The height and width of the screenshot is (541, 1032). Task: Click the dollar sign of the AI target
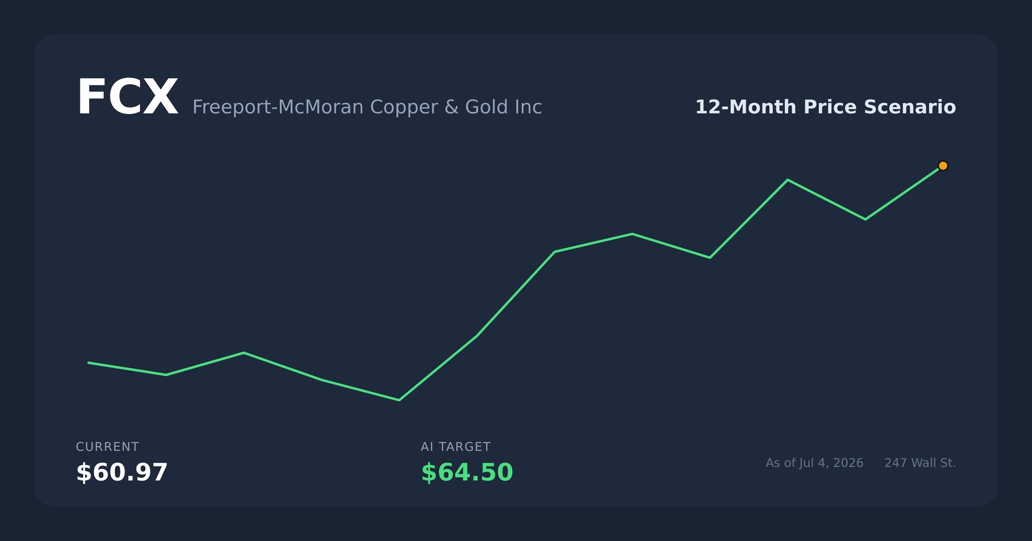pyautogui.click(x=428, y=472)
